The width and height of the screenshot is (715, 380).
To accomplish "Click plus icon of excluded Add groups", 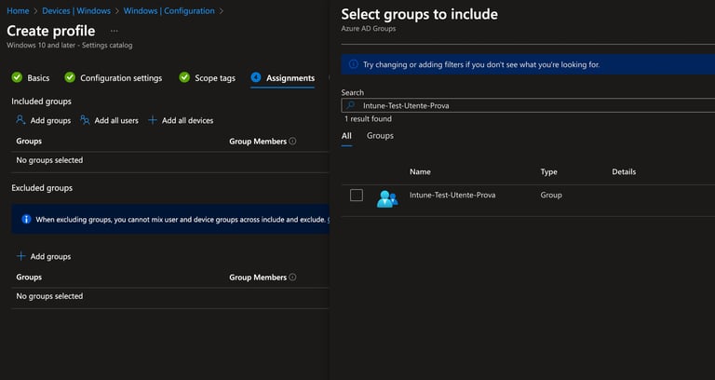I will [x=21, y=256].
